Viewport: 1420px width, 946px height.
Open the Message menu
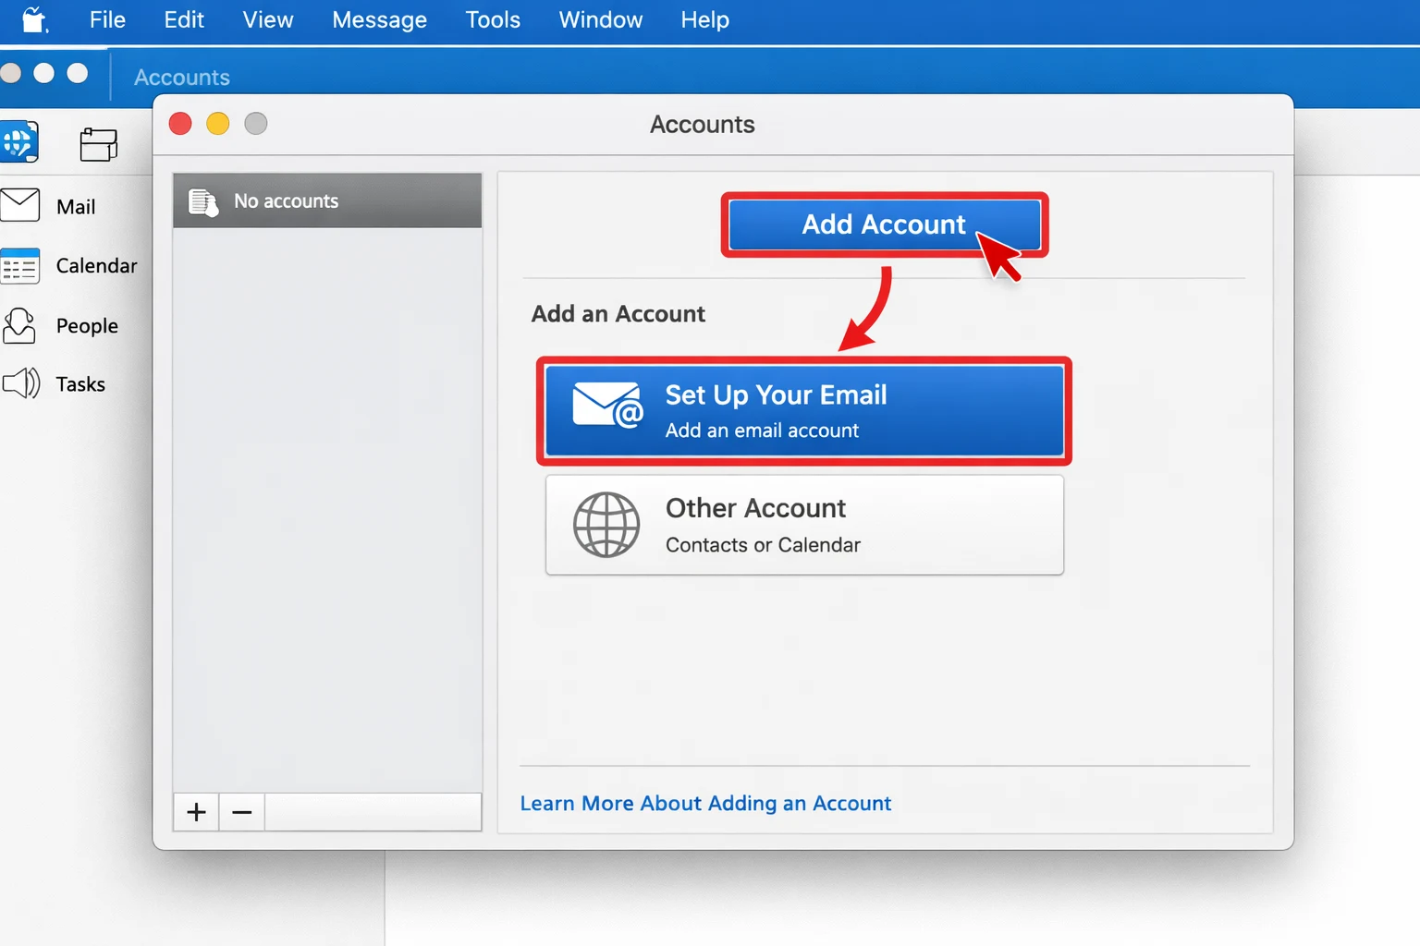click(379, 19)
